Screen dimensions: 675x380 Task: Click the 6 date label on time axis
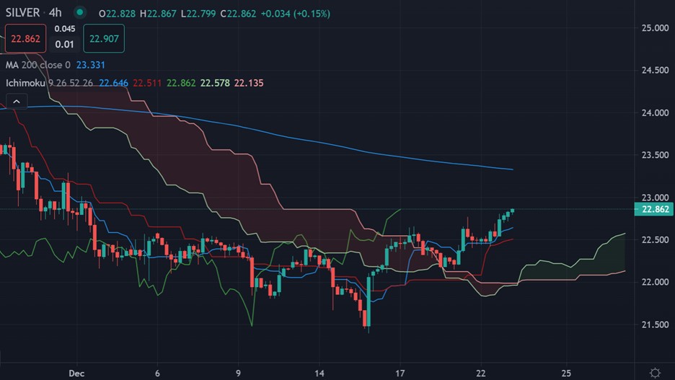(157, 374)
